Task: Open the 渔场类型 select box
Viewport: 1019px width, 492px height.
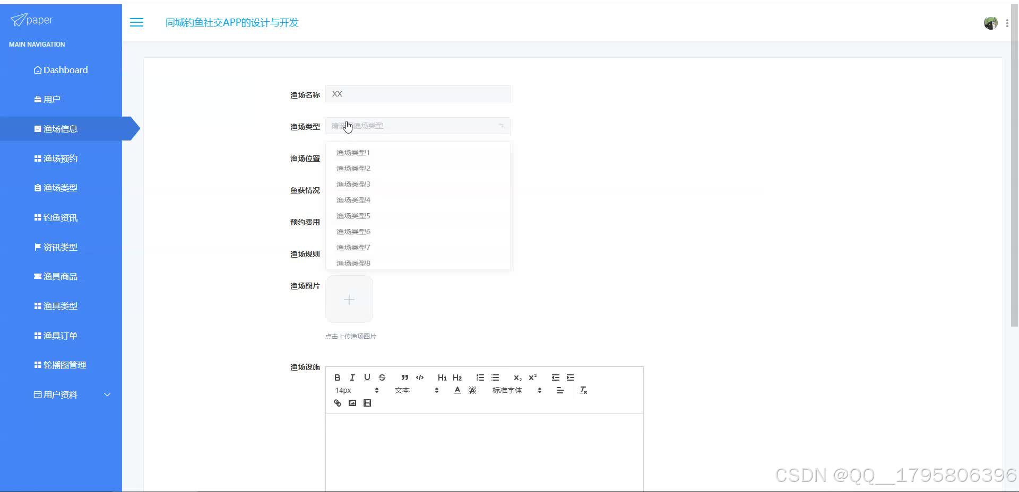Action: 418,126
